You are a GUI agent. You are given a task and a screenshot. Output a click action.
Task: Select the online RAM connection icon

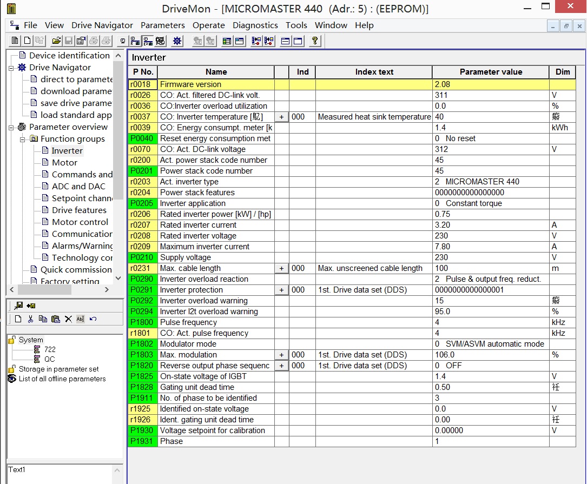point(135,41)
